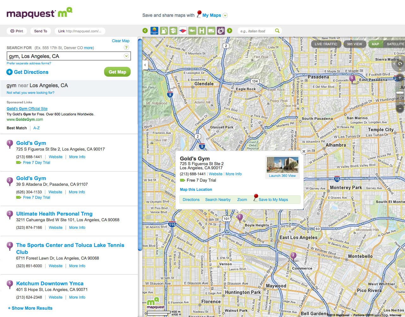Close the Gold's Gym info popup
The width and height of the screenshot is (405, 317).
pyautogui.click(x=304, y=152)
